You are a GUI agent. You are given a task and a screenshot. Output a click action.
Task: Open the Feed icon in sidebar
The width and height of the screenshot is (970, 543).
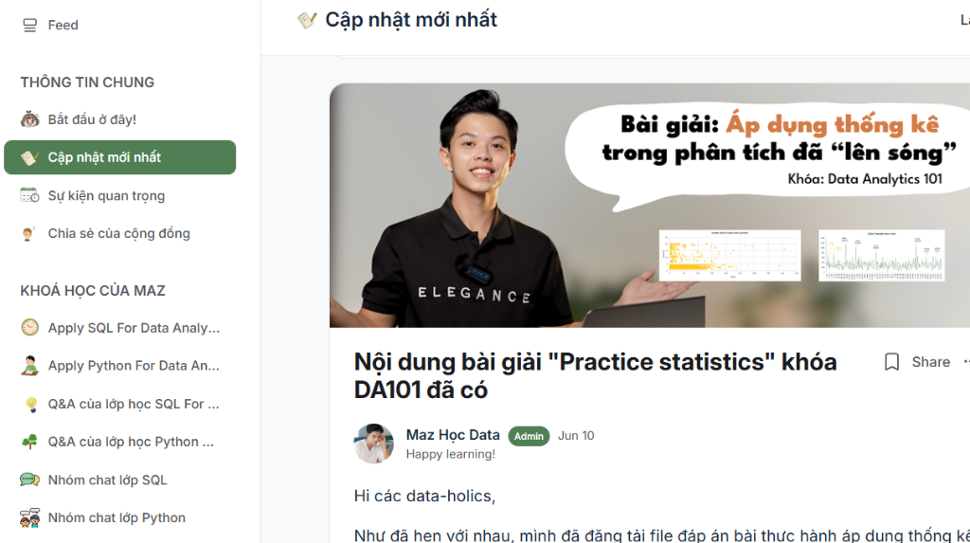29,26
